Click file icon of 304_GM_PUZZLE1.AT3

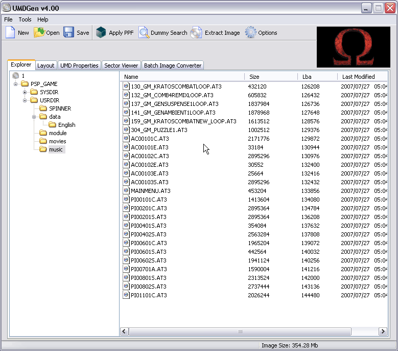(126, 129)
